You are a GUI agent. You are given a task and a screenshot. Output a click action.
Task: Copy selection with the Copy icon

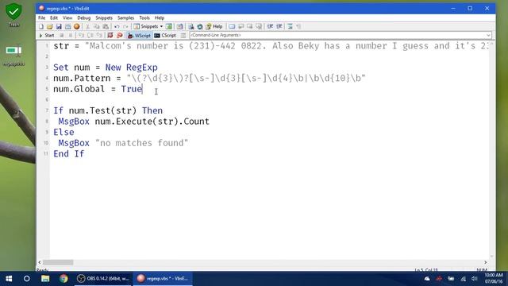(x=97, y=26)
